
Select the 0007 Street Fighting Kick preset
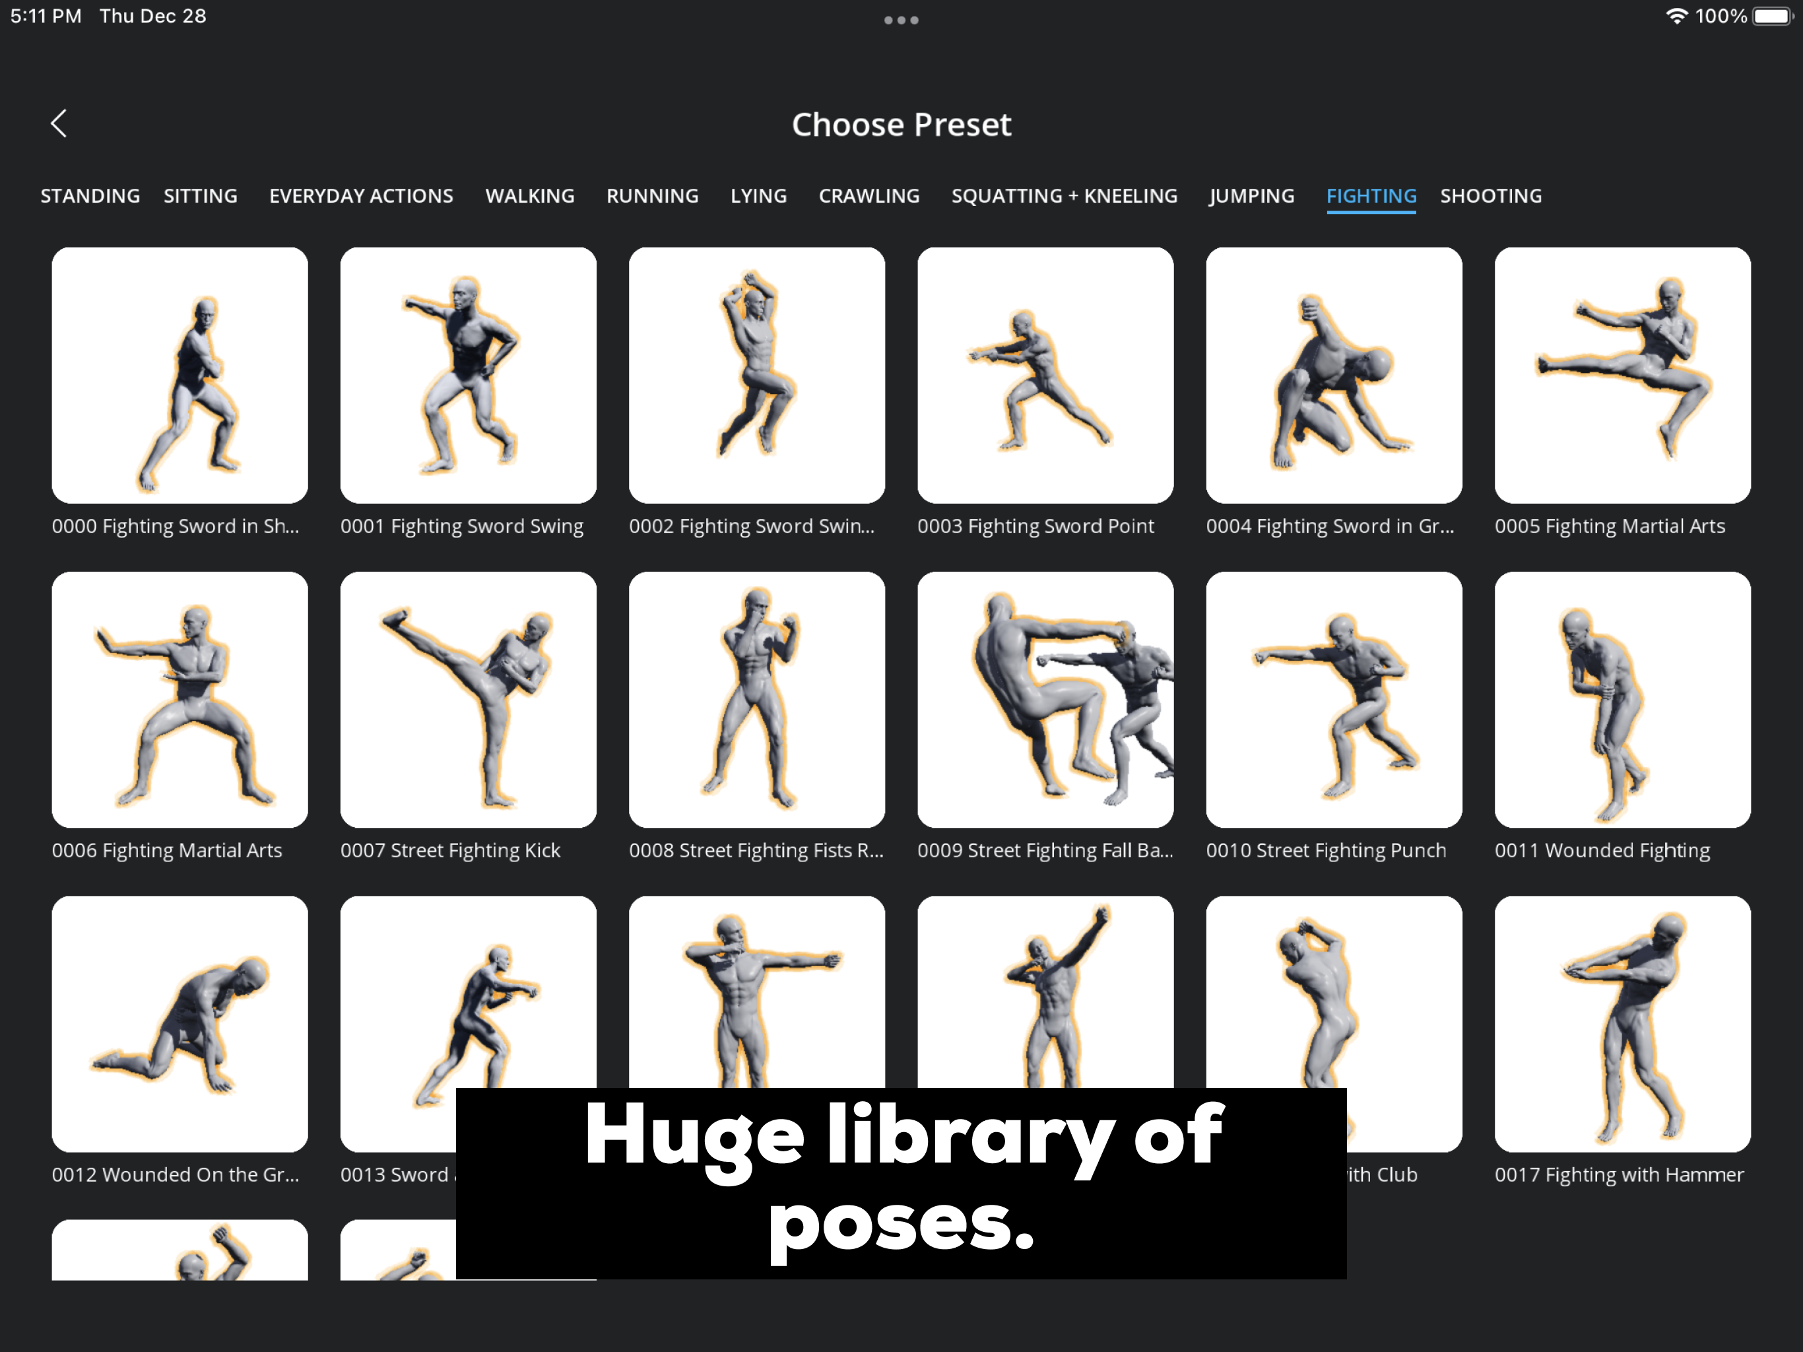tap(468, 700)
